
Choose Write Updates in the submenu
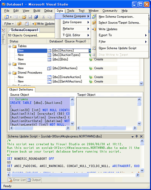coord(108,29)
